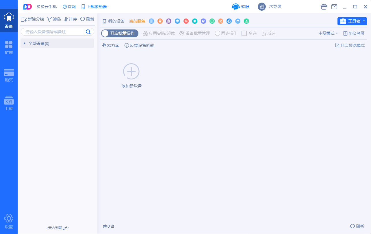Image resolution: width=371 pixels, height=234 pixels.
Task: Open the 官网 link
Action: click(x=69, y=7)
